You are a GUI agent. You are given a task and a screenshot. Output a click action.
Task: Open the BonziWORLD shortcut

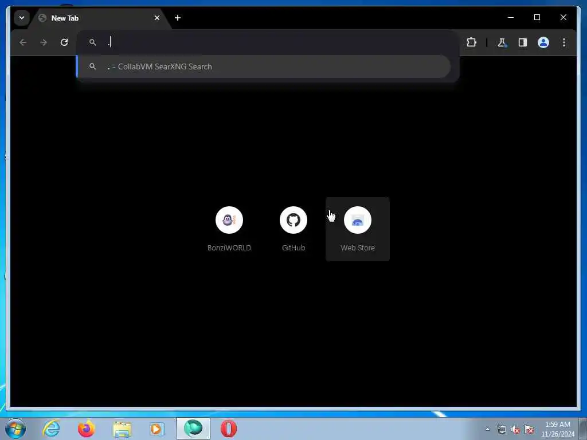tap(229, 229)
